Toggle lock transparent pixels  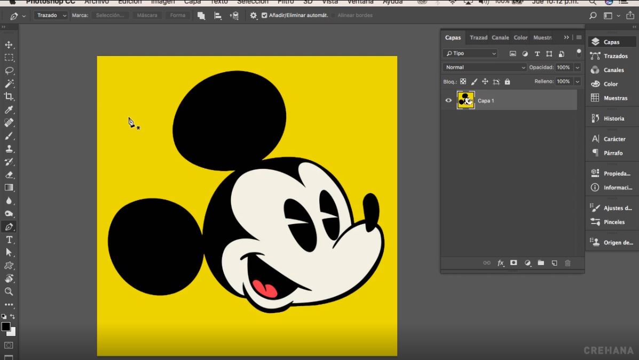pyautogui.click(x=463, y=82)
